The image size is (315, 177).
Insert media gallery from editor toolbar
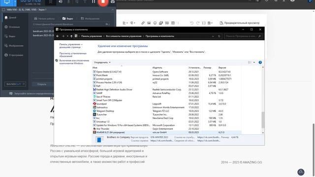click(x=161, y=23)
